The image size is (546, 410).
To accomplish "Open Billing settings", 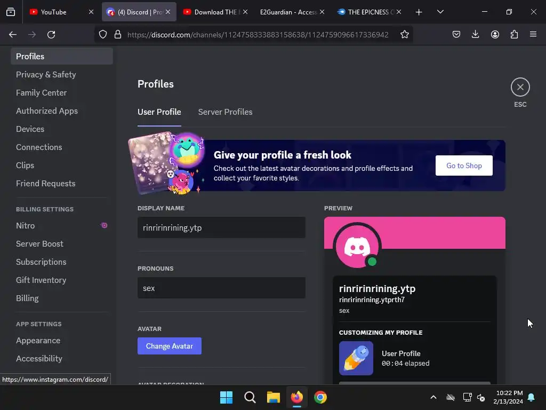I will [62, 298].
